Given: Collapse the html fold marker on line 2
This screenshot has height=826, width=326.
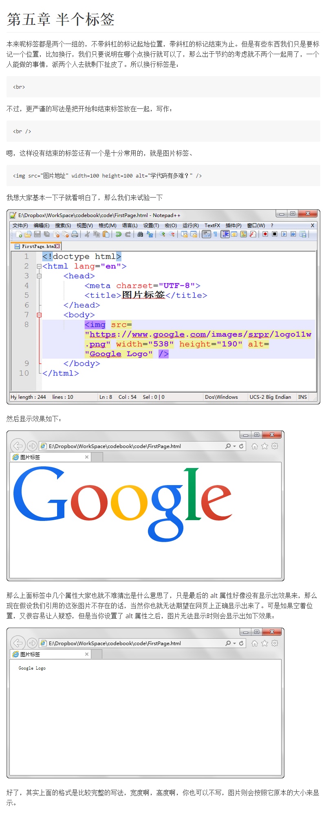Looking at the screenshot, I should click(39, 266).
